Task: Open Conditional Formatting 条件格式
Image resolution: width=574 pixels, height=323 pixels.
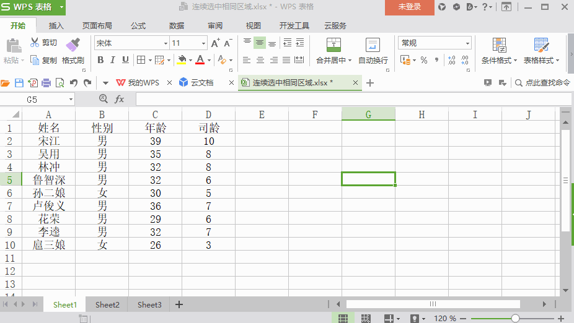Action: pos(500,51)
